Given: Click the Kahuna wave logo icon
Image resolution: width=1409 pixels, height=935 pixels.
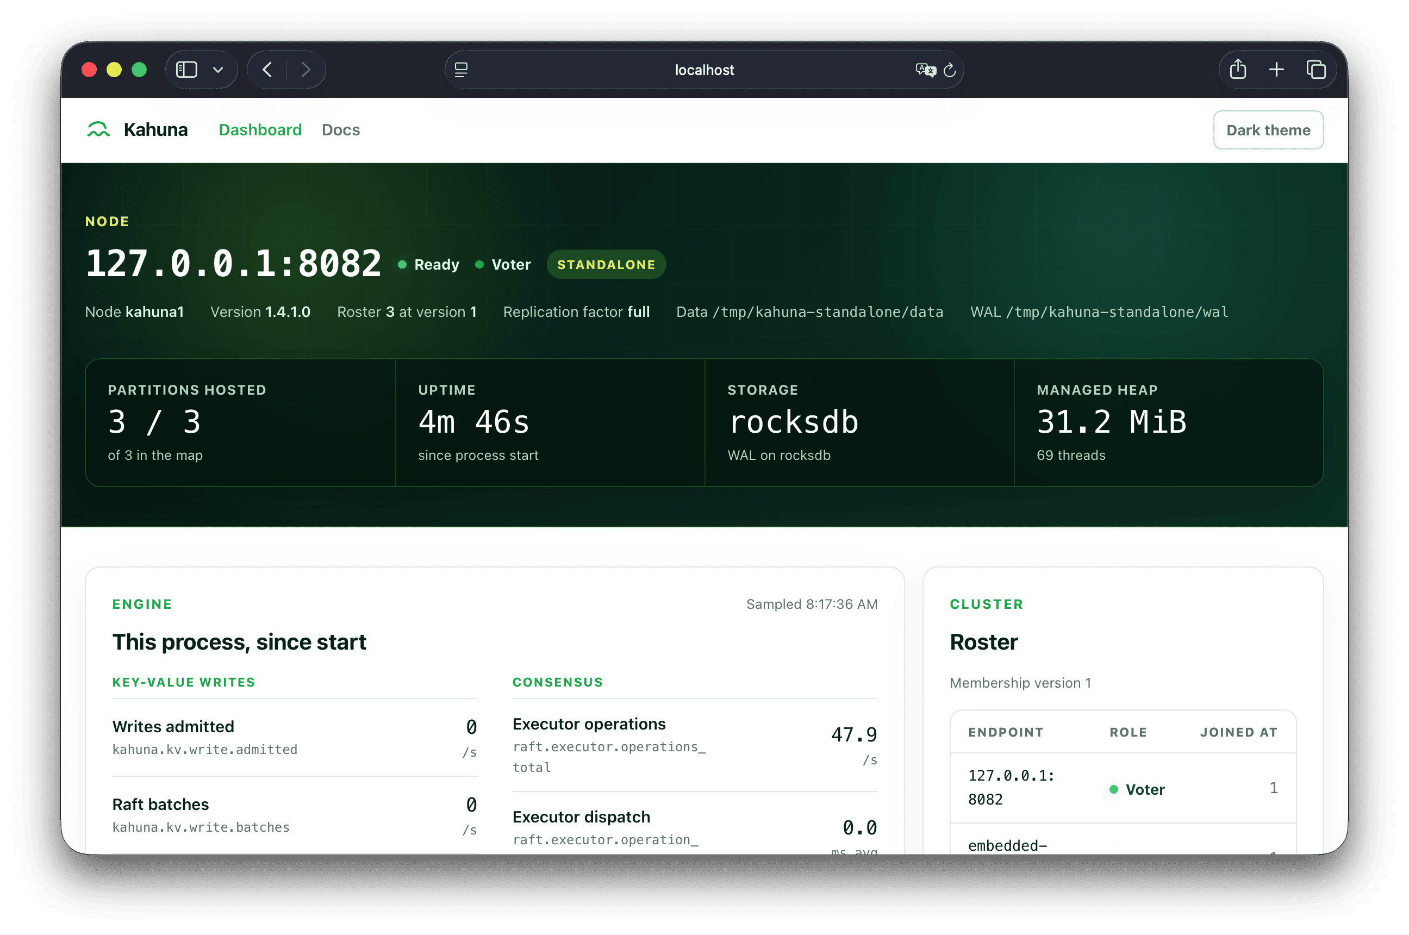Looking at the screenshot, I should (x=98, y=129).
